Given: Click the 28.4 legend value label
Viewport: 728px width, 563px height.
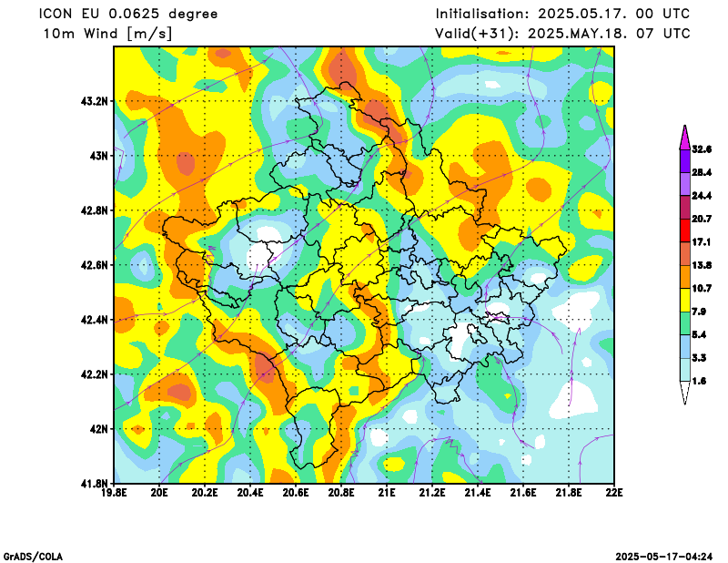Looking at the screenshot, I should pos(702,172).
